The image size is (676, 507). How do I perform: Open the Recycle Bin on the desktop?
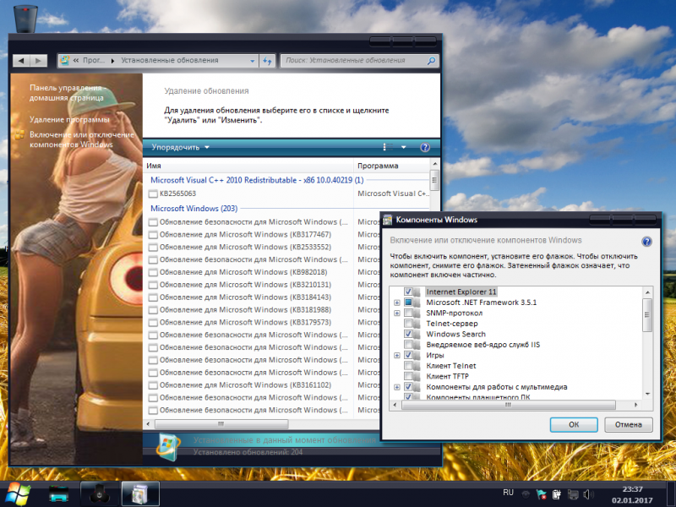tap(25, 18)
